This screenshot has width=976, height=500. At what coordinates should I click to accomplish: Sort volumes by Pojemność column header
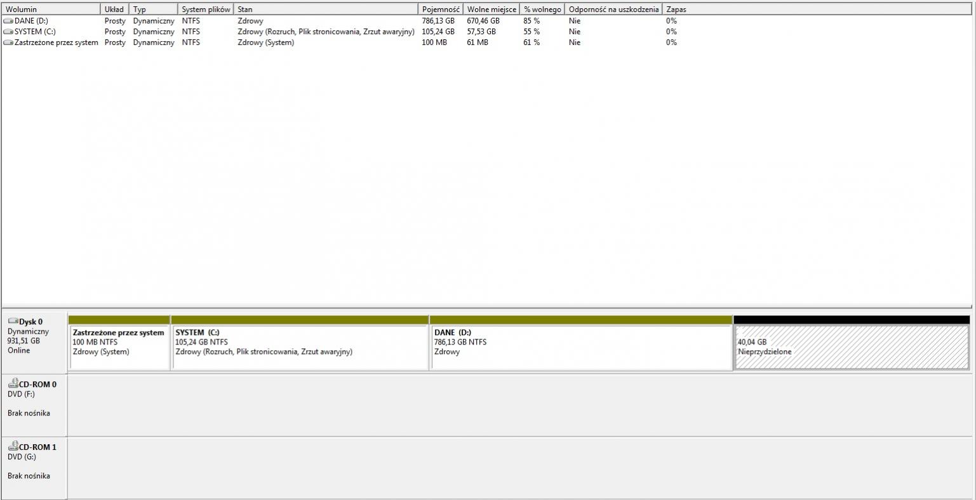point(440,10)
